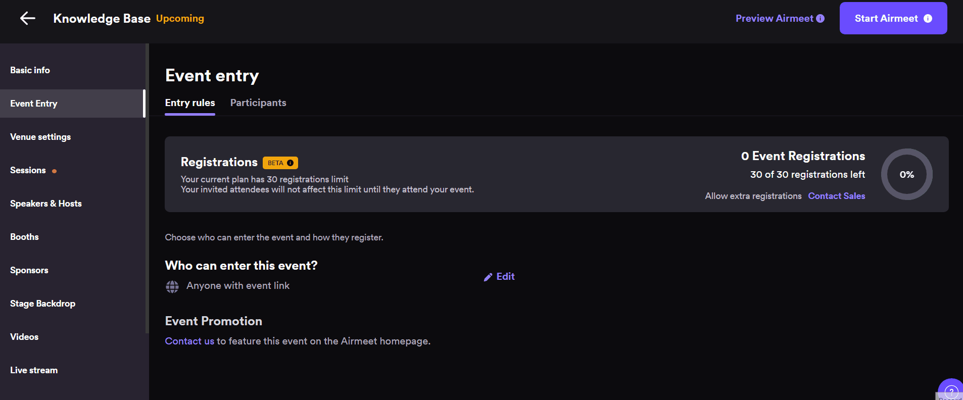963x400 pixels.
Task: Switch to the Participants tab
Action: click(x=258, y=103)
